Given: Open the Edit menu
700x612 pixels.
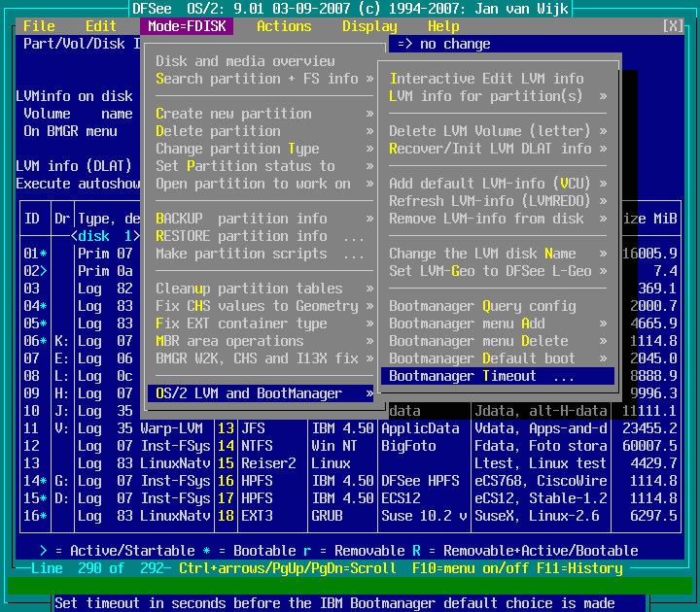Looking at the screenshot, I should click(101, 26).
